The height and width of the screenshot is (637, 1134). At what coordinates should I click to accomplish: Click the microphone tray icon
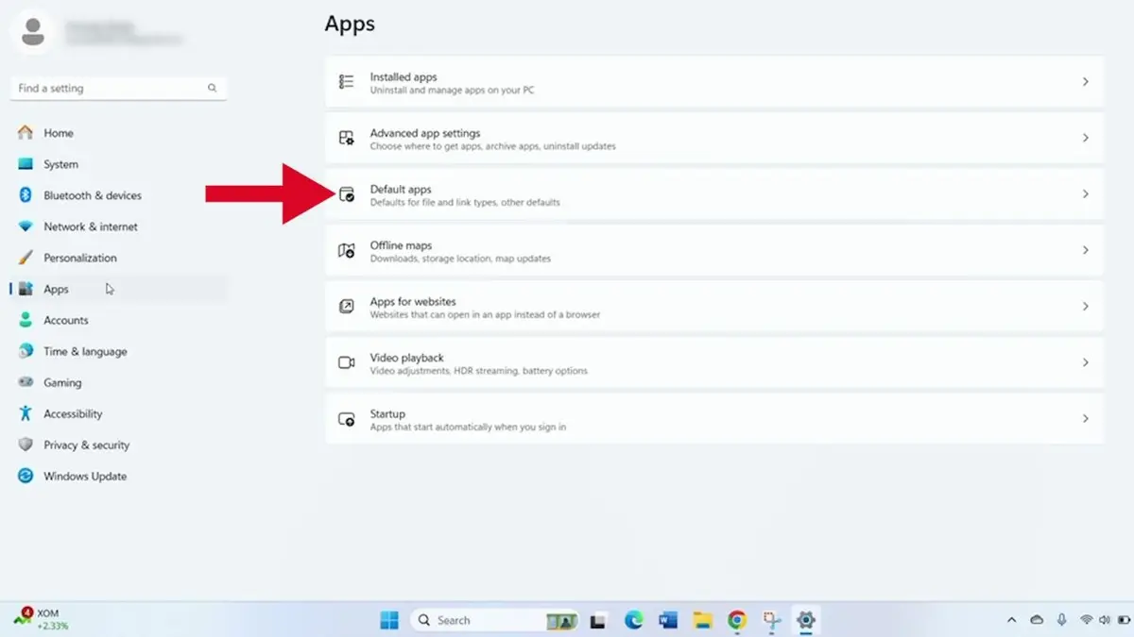click(x=1062, y=620)
